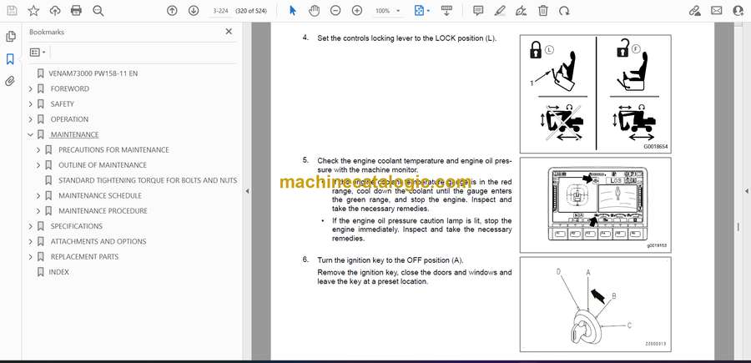The width and height of the screenshot is (751, 363).
Task: Go to the previous page with up arrow
Action: click(x=172, y=11)
